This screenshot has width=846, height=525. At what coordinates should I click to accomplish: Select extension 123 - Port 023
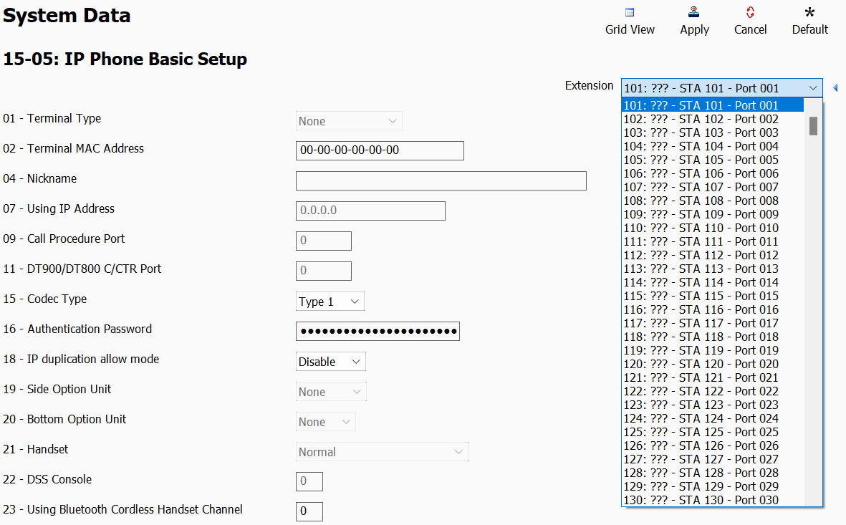tap(713, 405)
